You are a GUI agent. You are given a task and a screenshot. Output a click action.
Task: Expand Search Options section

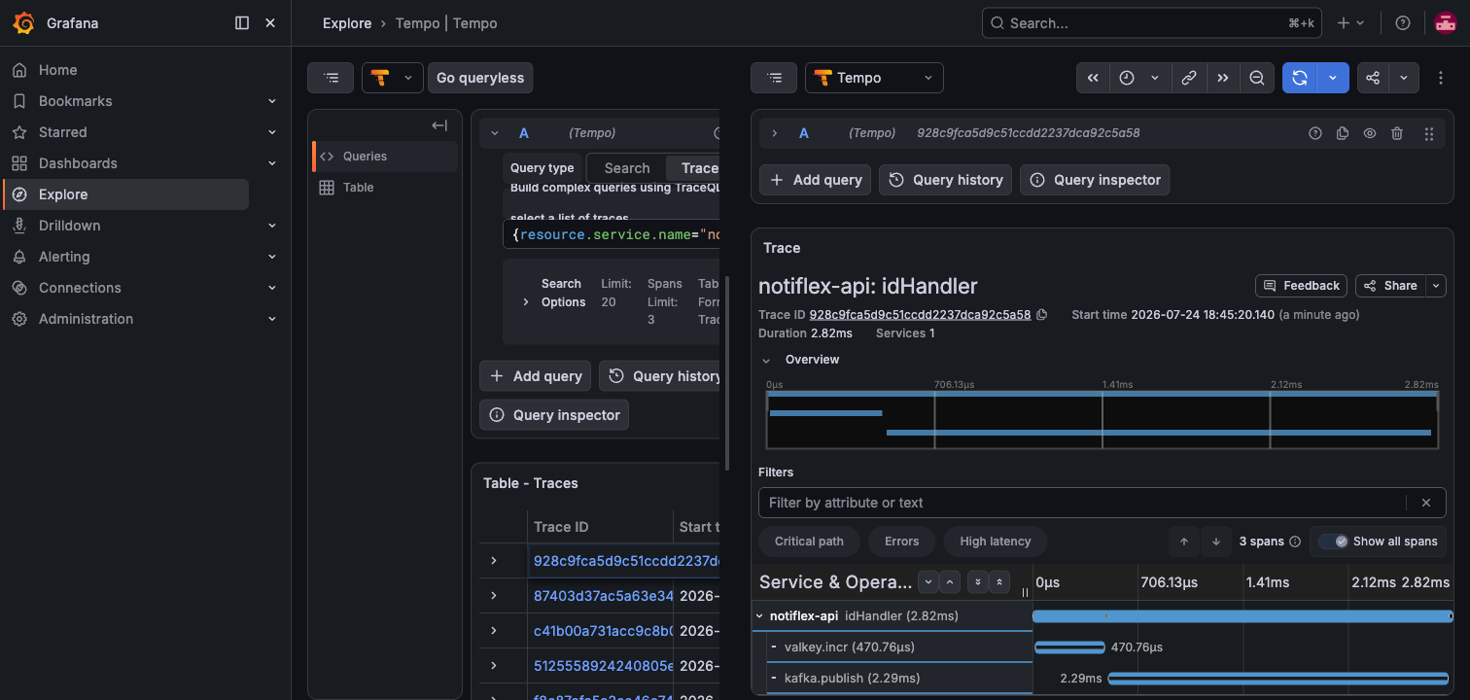pos(526,301)
